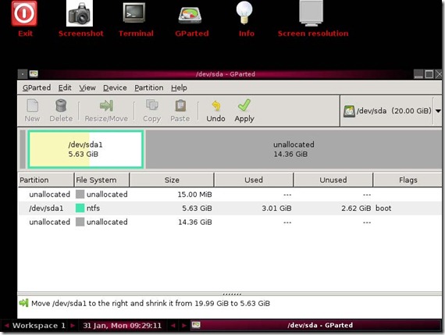Click the Workspace next arrow in taskbar
The width and height of the screenshot is (445, 335).
point(73,326)
